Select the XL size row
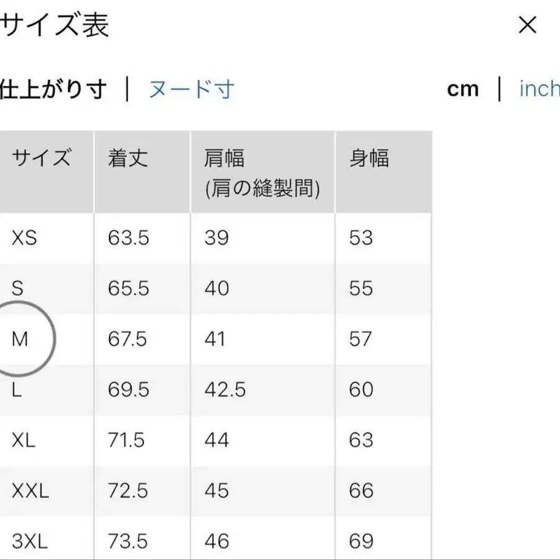 pyautogui.click(x=23, y=441)
